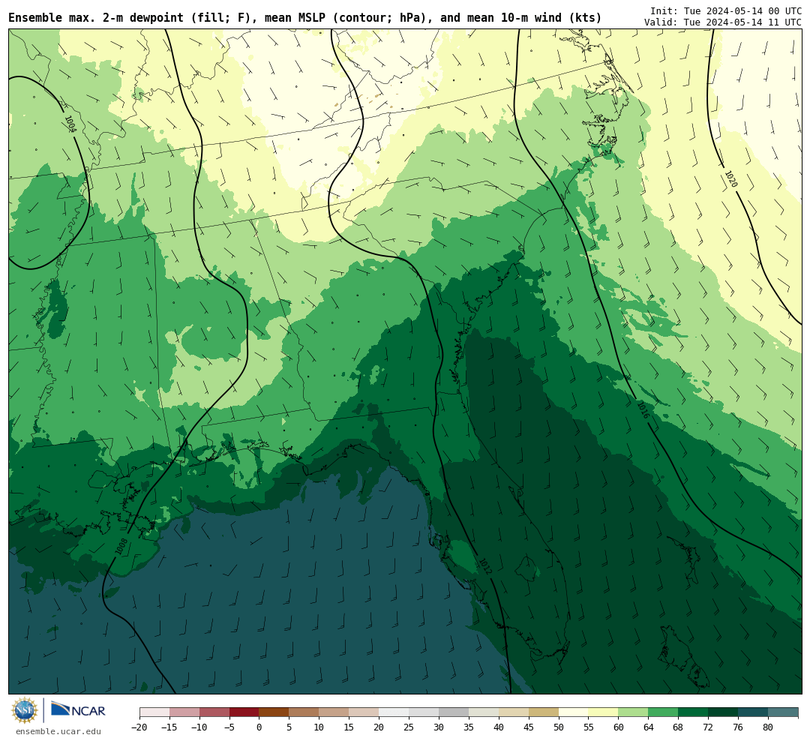This screenshot has width=810, height=741.
Task: Click the 1008 contour label
Action: click(x=121, y=547)
